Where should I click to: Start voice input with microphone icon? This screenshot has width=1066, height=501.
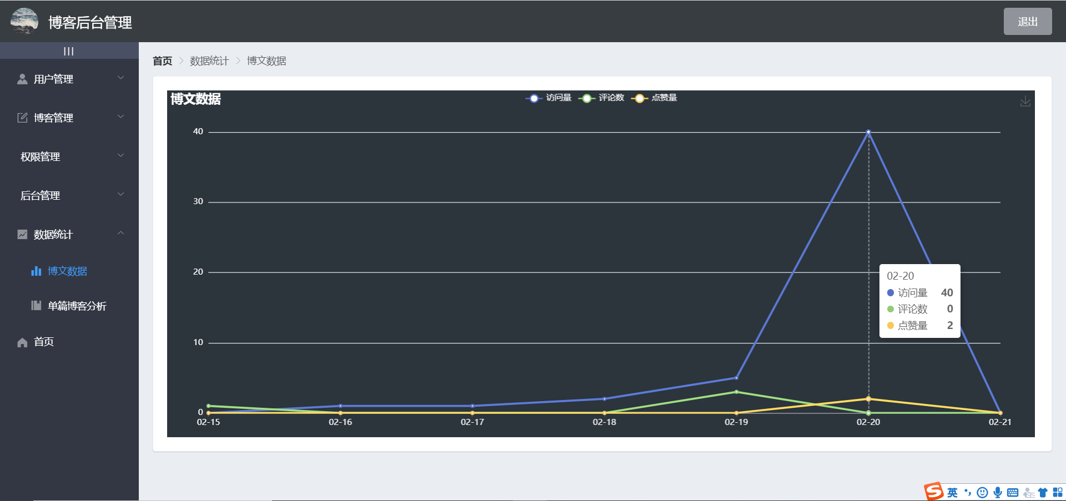(998, 493)
